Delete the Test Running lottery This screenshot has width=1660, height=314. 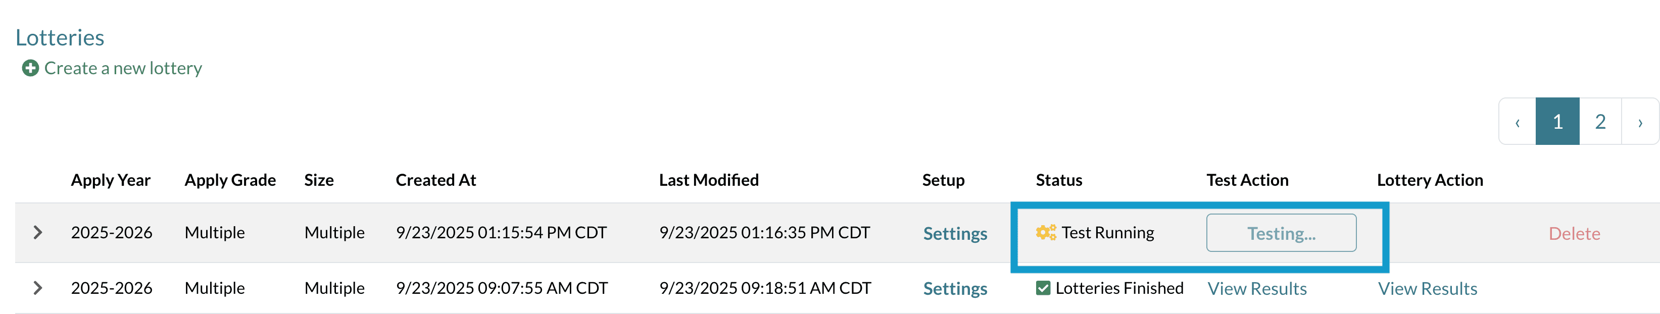pos(1574,233)
